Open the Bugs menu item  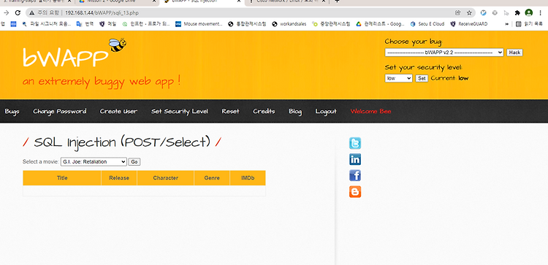tap(12, 112)
